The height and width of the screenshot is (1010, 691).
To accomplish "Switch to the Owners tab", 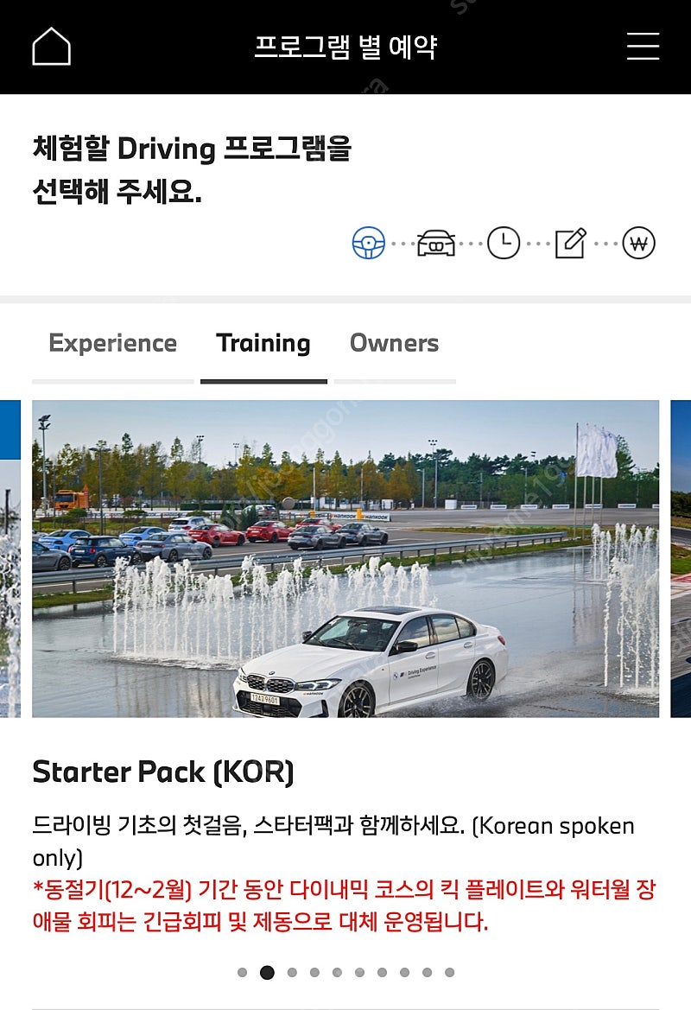I will click(x=394, y=343).
